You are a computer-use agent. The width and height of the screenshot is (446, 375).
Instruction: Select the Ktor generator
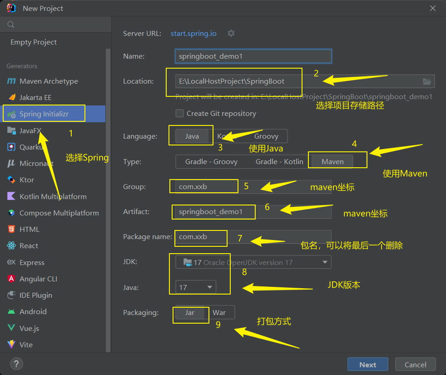coord(27,180)
